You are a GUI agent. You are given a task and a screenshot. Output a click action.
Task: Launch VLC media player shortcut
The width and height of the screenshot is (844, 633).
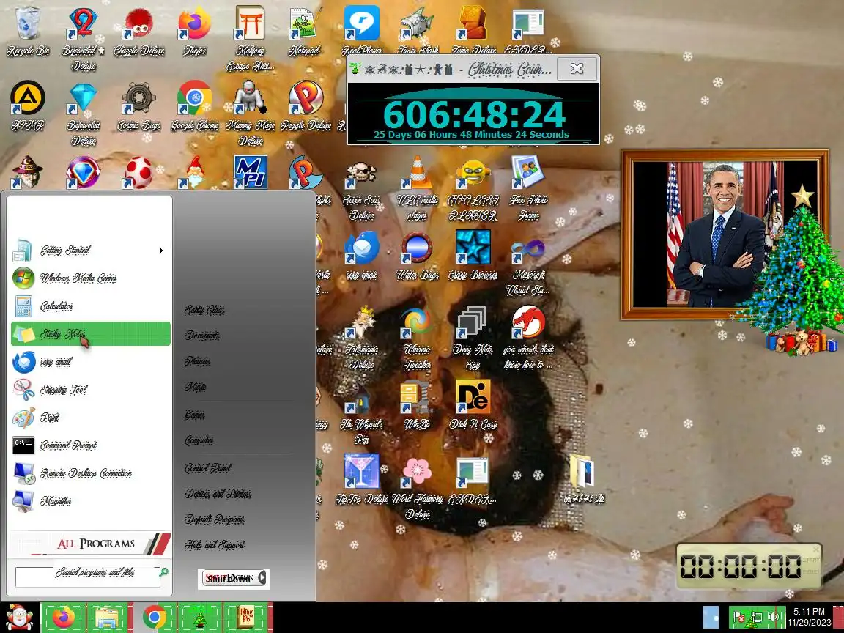click(417, 190)
